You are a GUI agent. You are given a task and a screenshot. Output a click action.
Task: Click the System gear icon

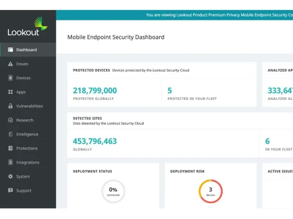coord(11,176)
